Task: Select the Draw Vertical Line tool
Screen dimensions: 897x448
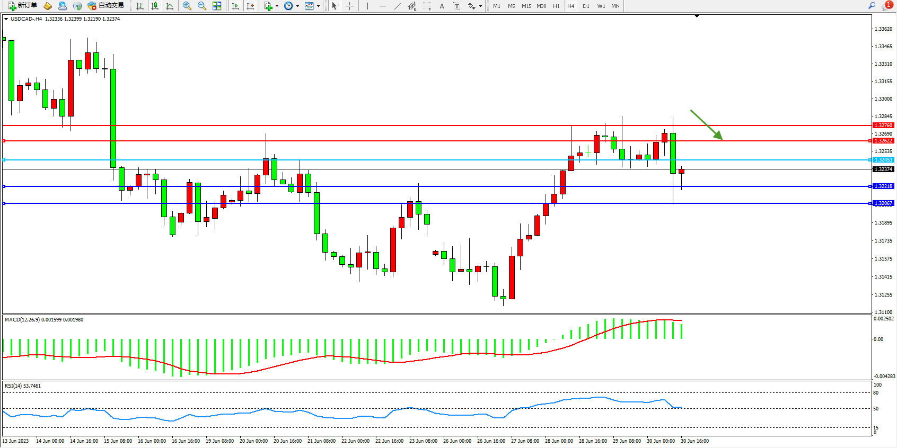Action: 367,6
